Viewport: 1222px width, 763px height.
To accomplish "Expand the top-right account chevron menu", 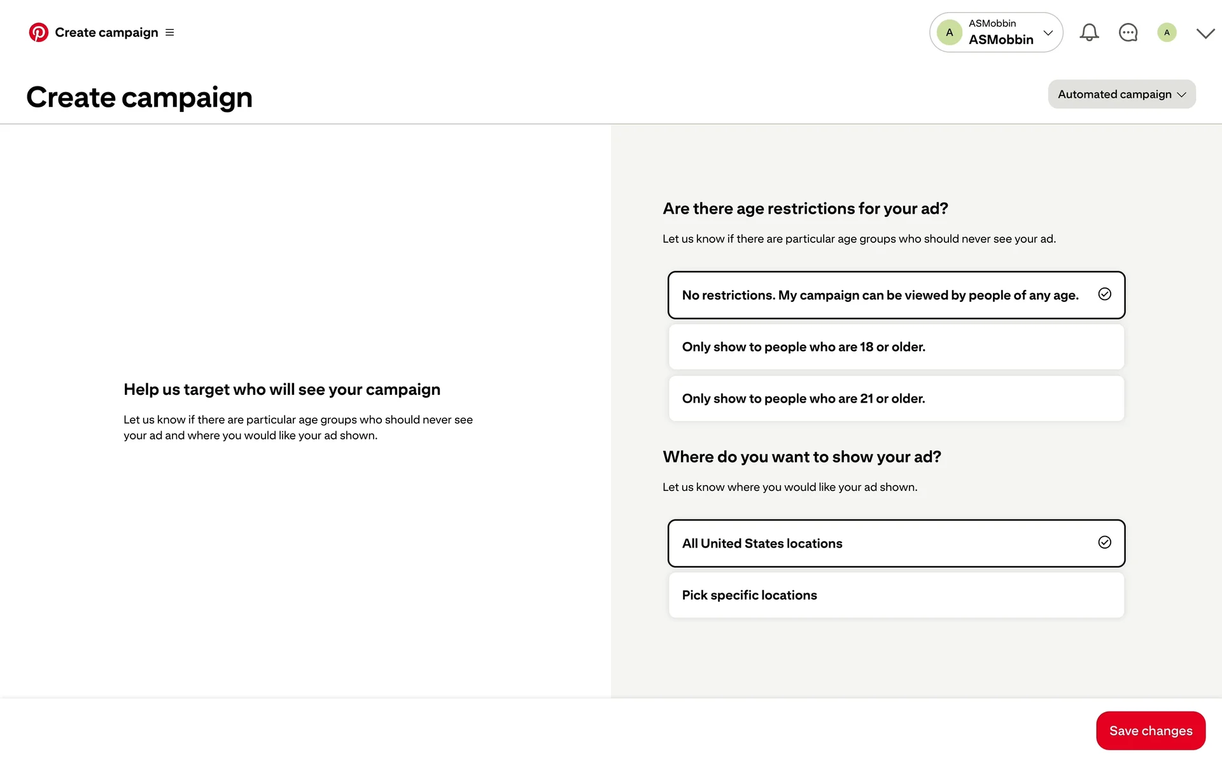I will click(x=1205, y=33).
